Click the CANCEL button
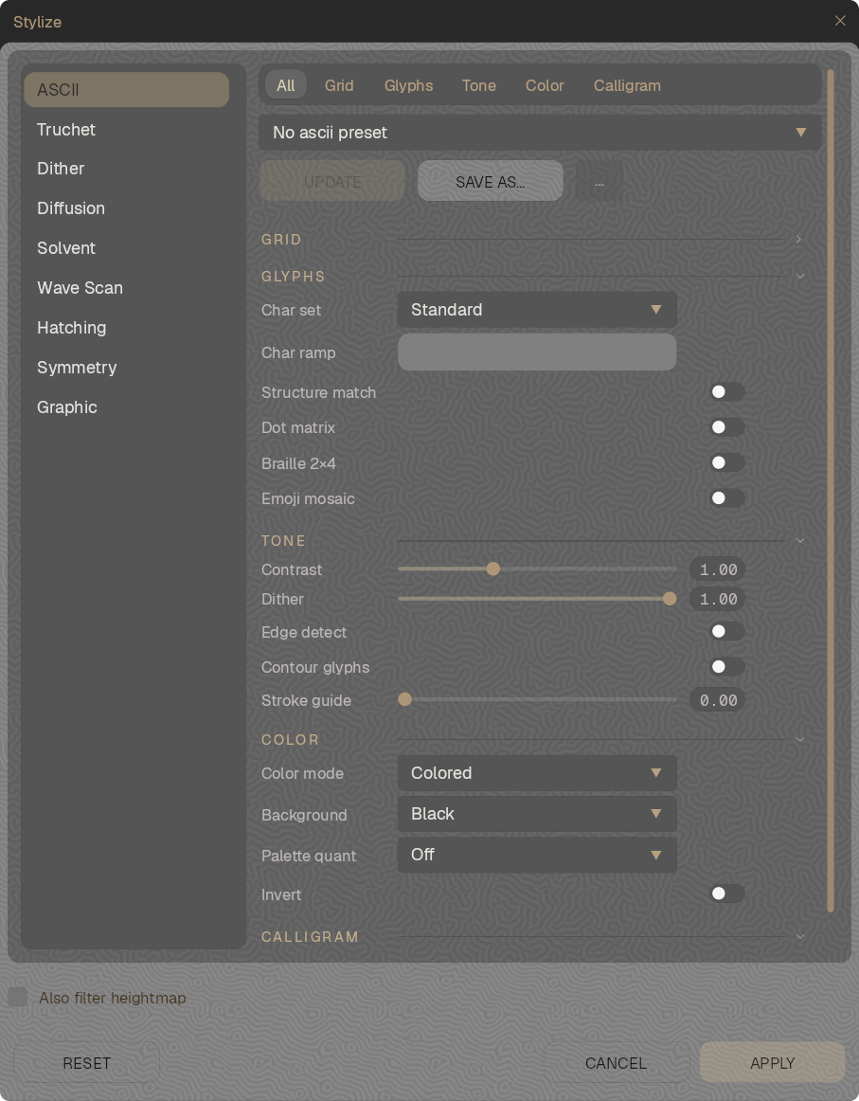This screenshot has height=1101, width=859. (x=616, y=1063)
